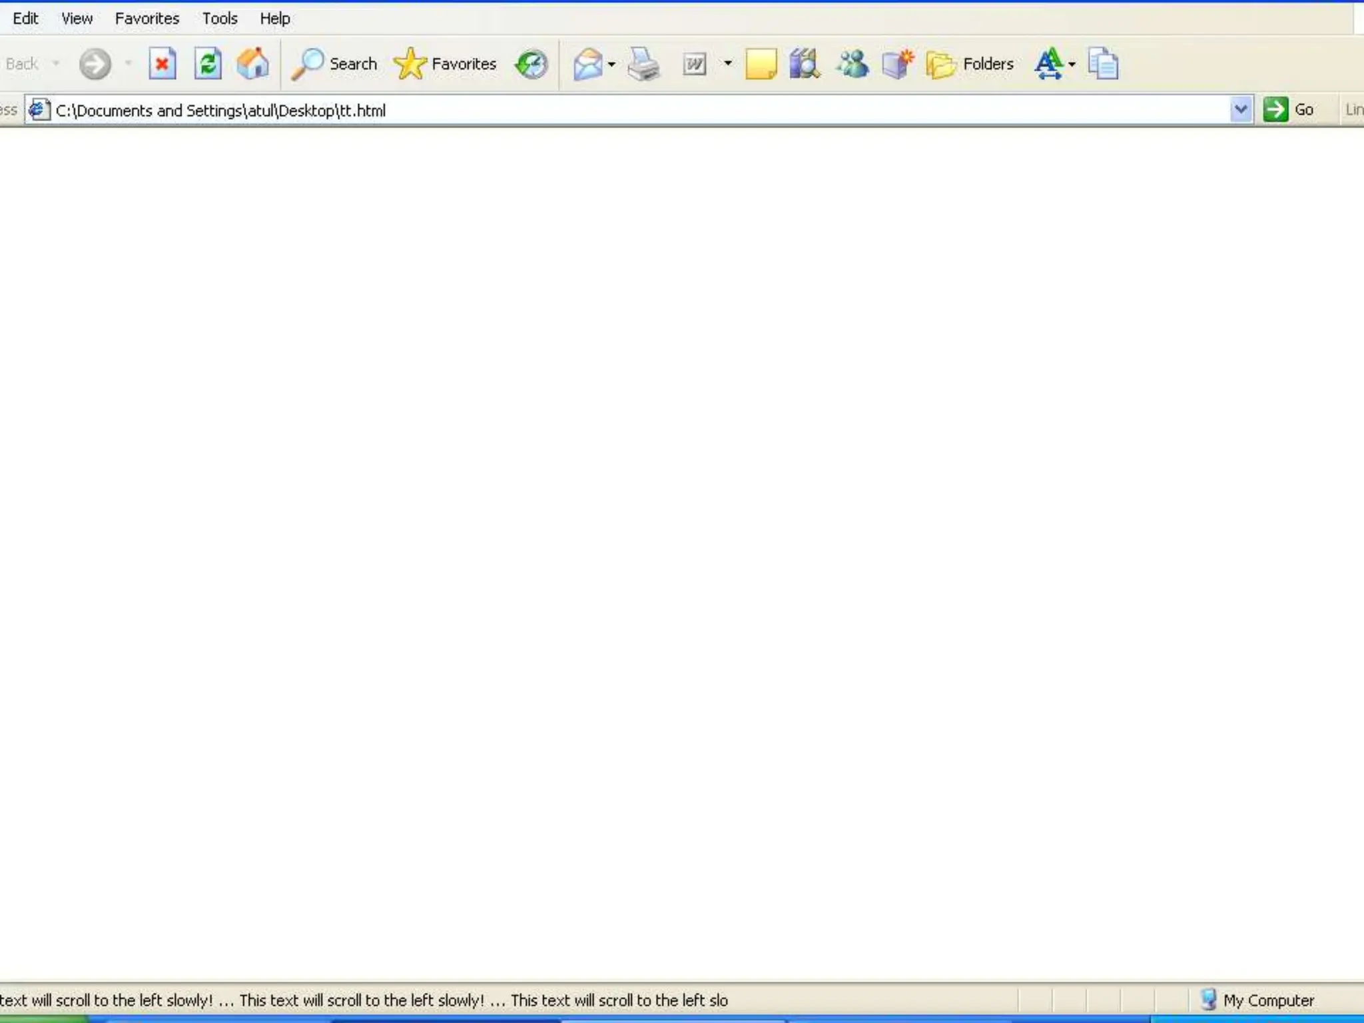Open the View menu
This screenshot has height=1023, width=1364.
pyautogui.click(x=77, y=19)
